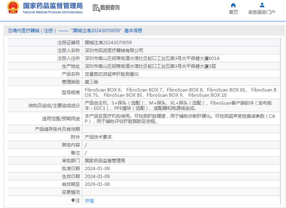Click the 型号规格 row label
This screenshot has height=208, width=286.
(71, 93)
